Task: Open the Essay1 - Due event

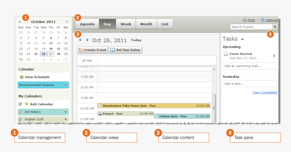Action: (126, 114)
